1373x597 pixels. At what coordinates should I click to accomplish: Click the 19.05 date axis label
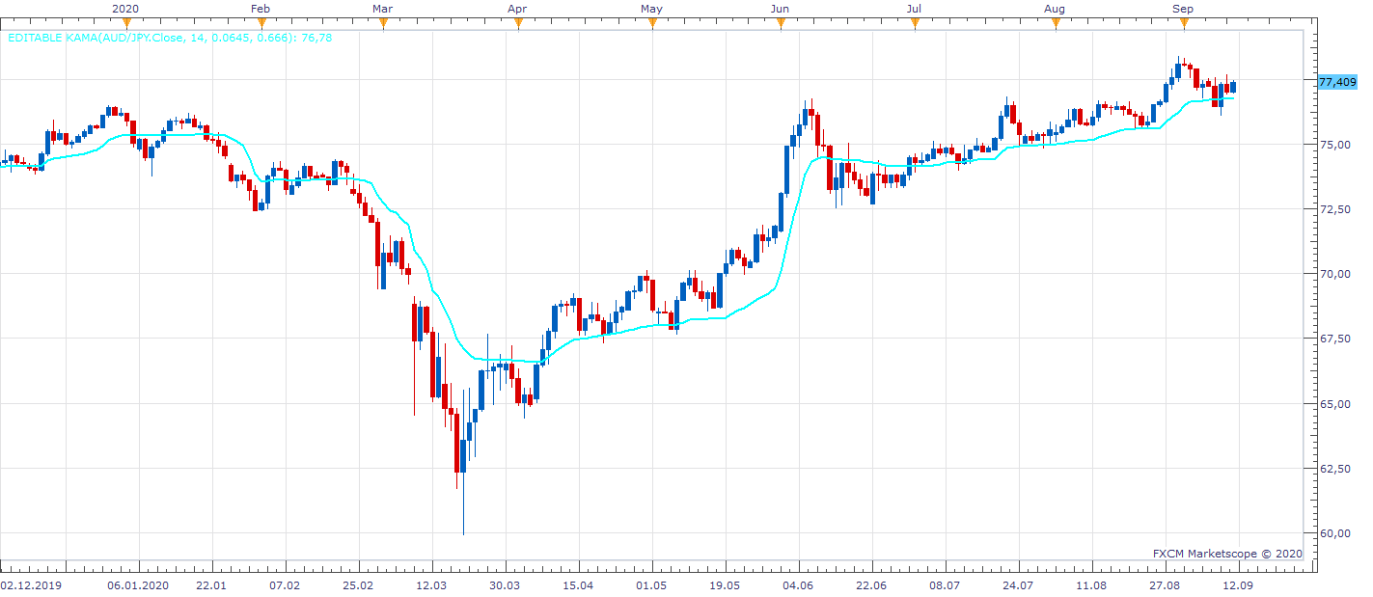tap(725, 584)
